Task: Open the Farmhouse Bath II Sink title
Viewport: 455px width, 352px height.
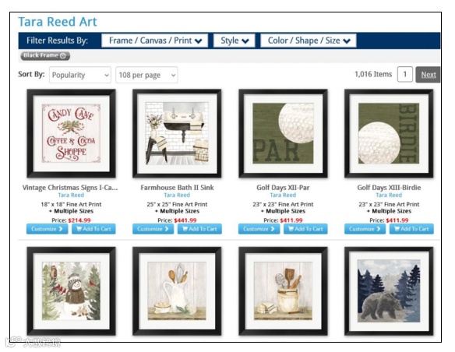Action: click(177, 188)
